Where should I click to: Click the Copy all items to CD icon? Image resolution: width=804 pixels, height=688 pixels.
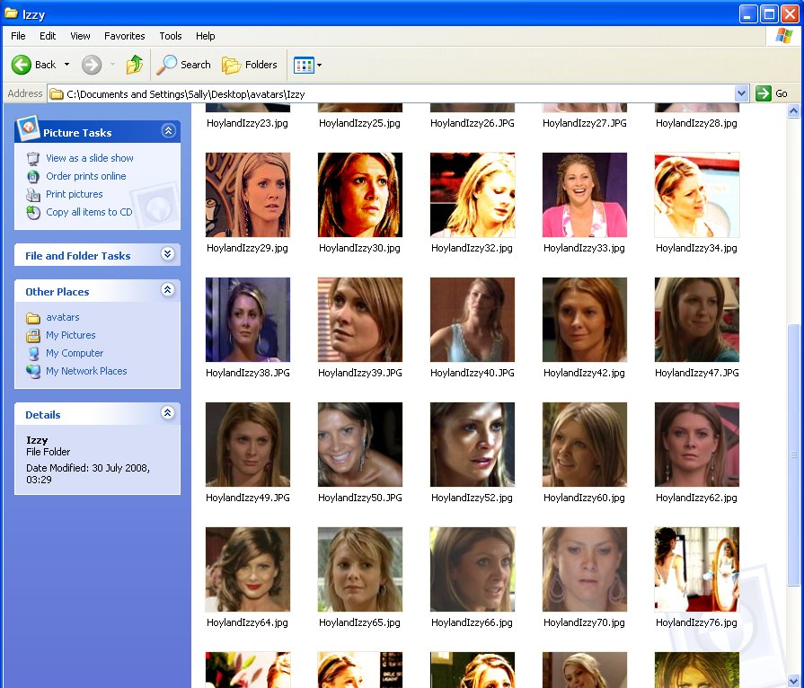(x=33, y=212)
